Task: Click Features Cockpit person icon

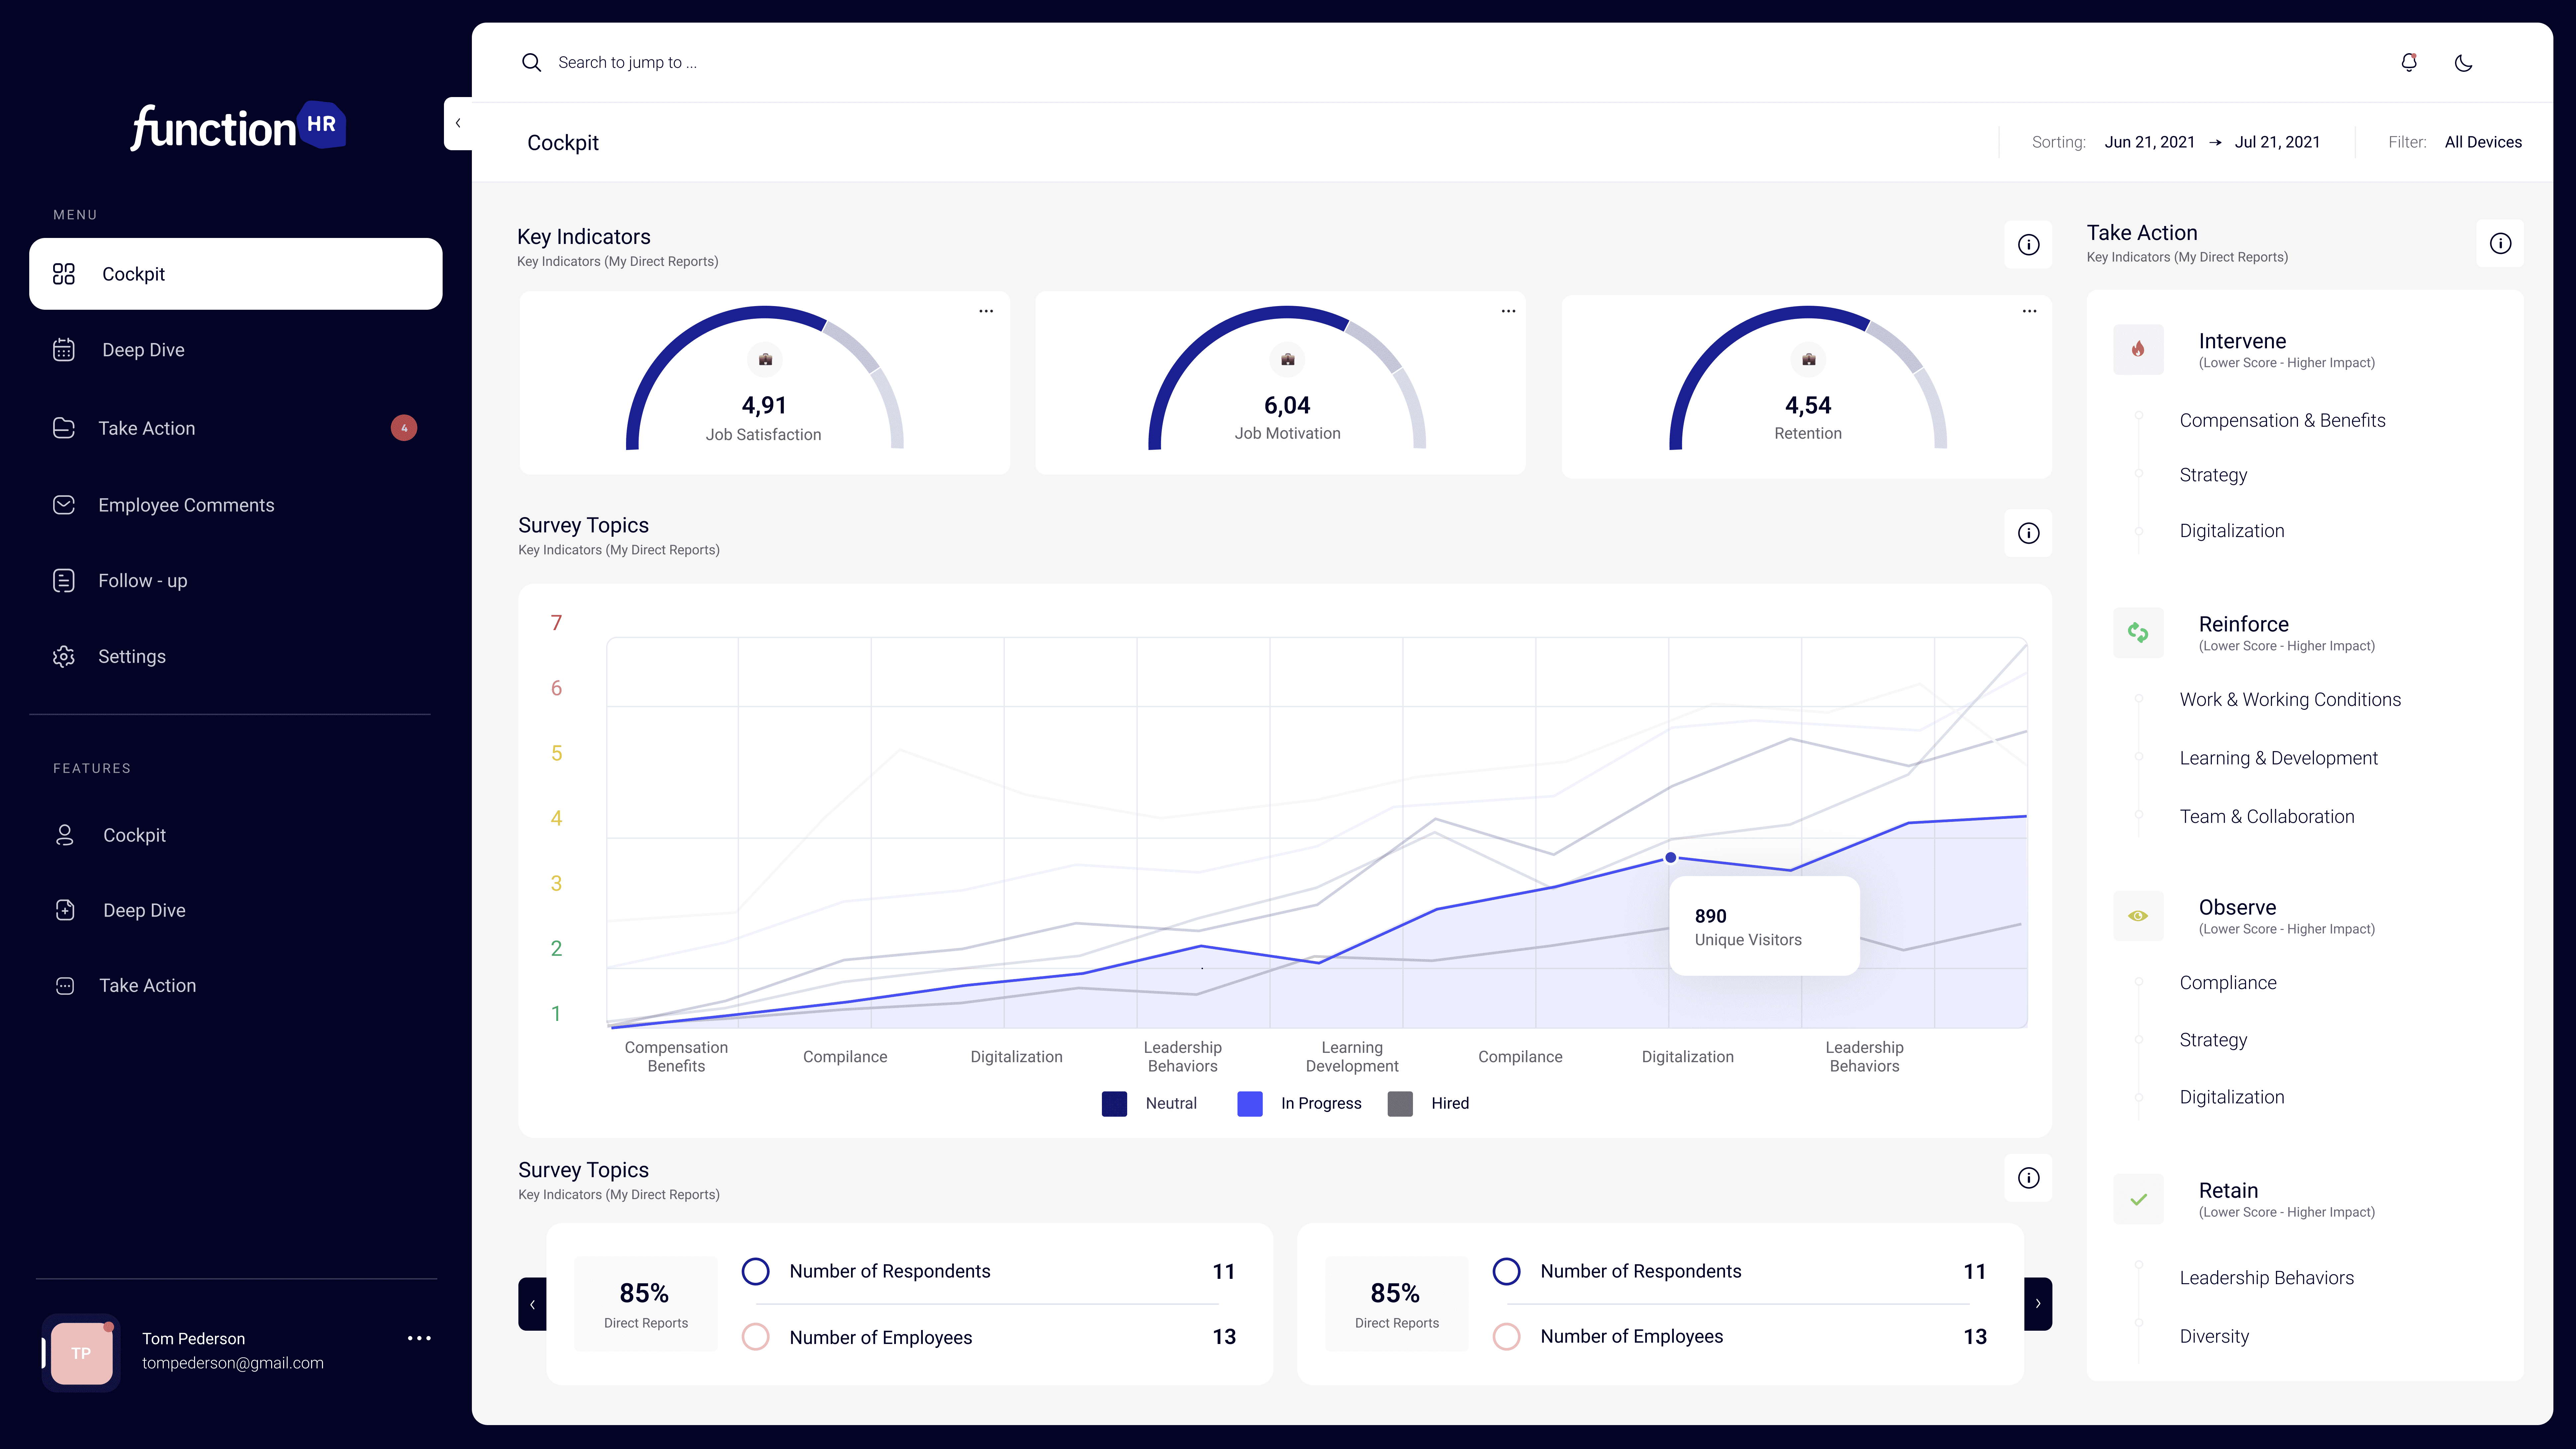Action: pyautogui.click(x=65, y=835)
